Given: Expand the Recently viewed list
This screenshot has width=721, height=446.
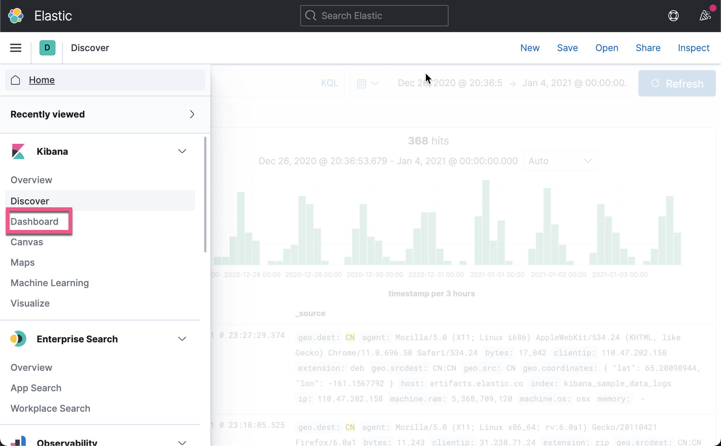Looking at the screenshot, I should coord(192,114).
